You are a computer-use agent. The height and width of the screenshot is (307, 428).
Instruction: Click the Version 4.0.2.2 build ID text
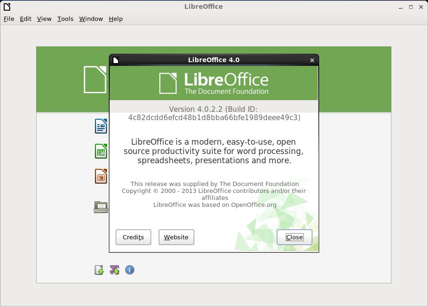(214, 114)
